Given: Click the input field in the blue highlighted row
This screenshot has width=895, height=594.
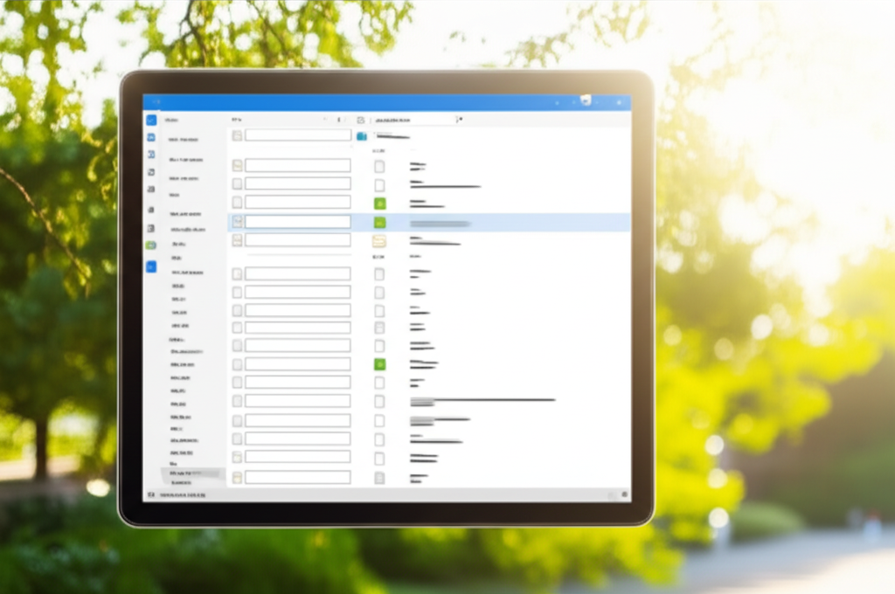Looking at the screenshot, I should pyautogui.click(x=297, y=222).
